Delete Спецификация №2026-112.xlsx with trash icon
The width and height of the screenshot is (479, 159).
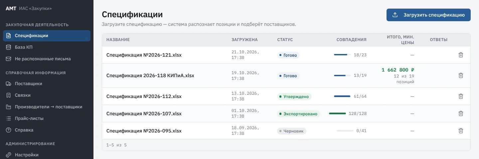[x=461, y=96]
